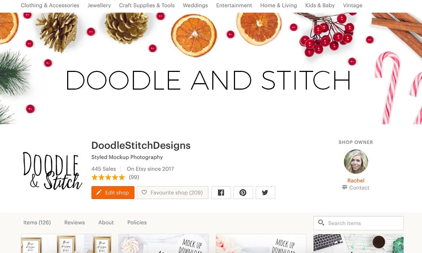
Task: Switch to the Reviews tab
Action: point(75,223)
